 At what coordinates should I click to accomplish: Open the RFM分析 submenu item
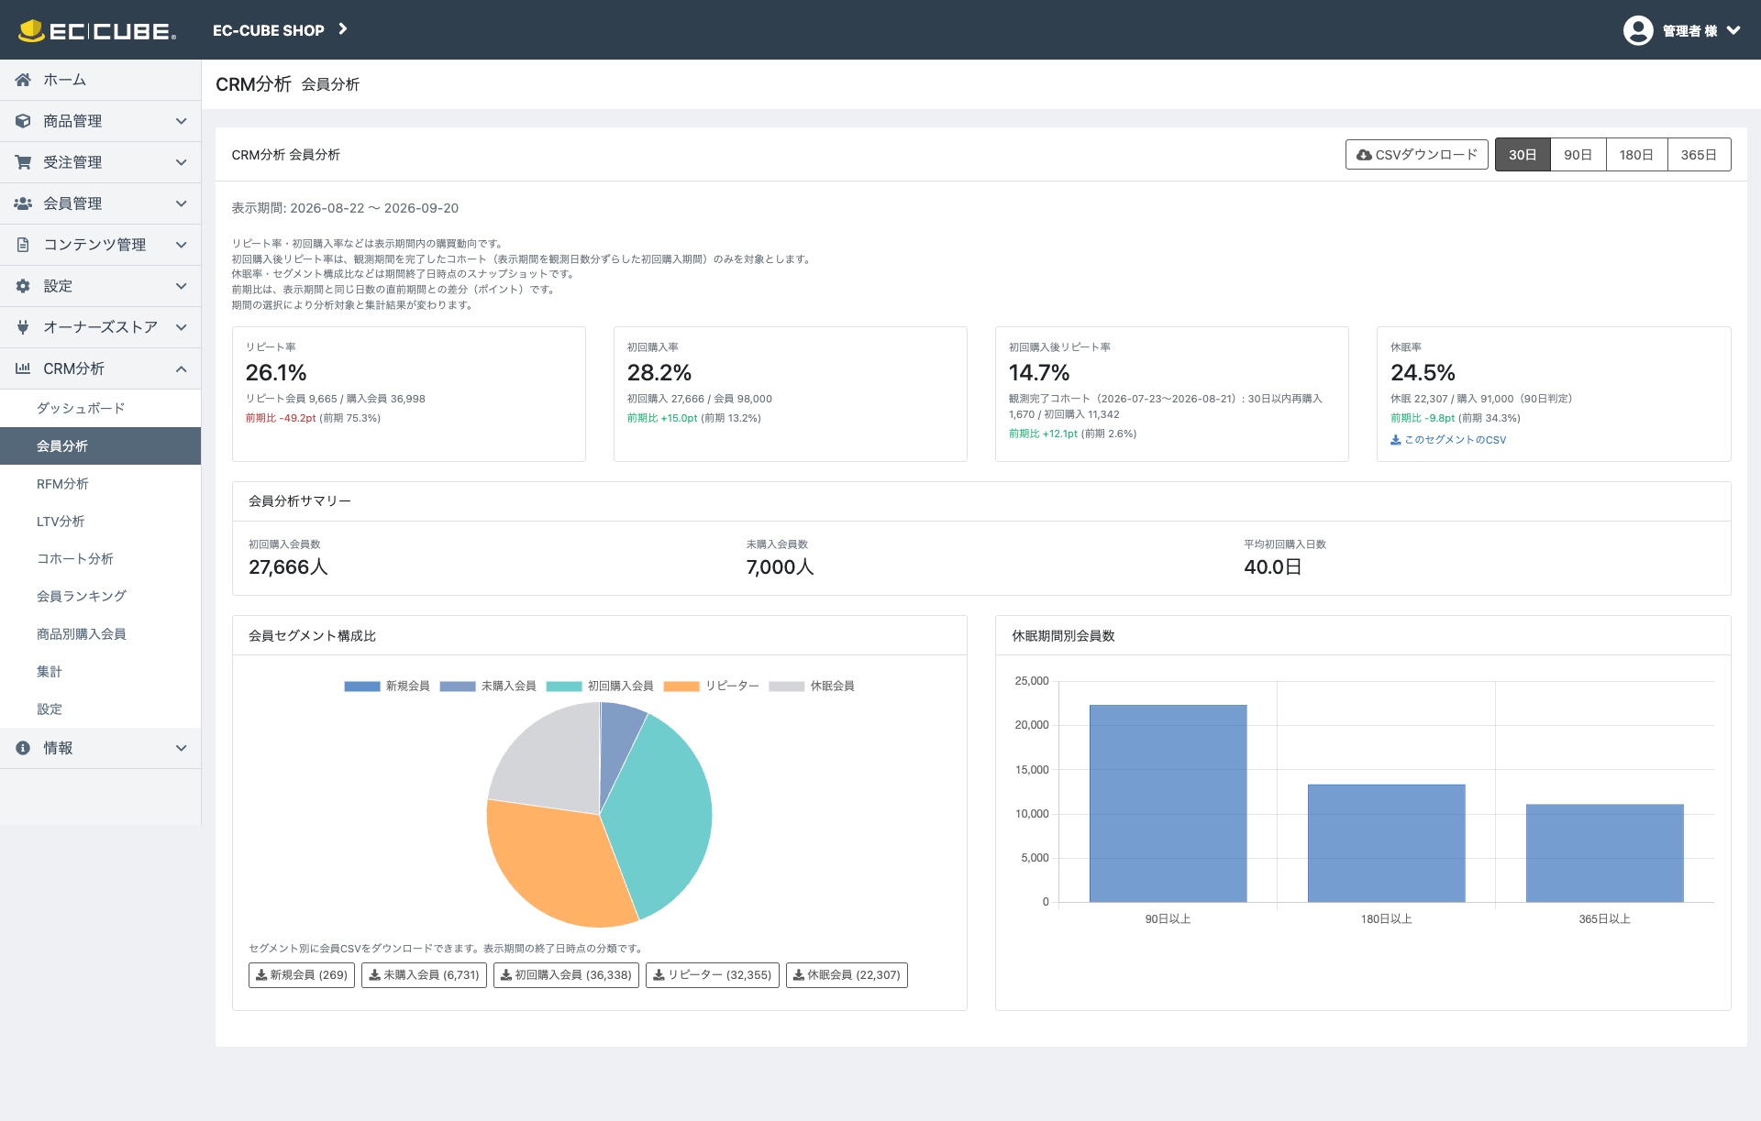101,484
